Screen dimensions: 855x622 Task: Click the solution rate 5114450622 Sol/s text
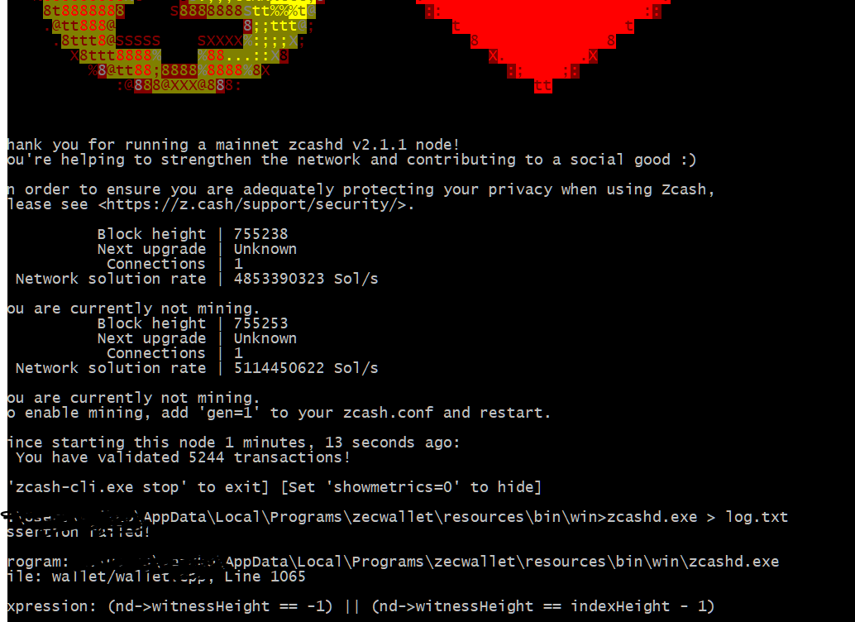[x=306, y=368]
